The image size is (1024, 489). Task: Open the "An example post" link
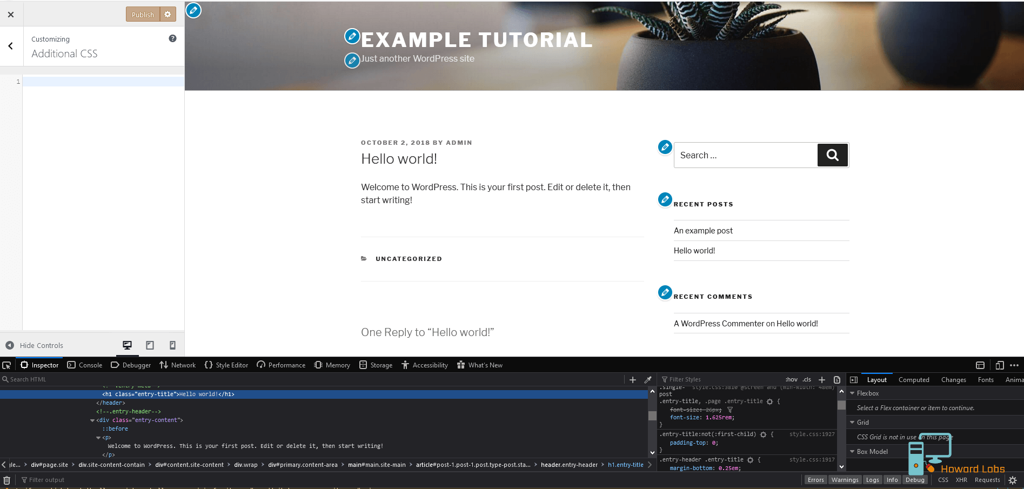(x=702, y=230)
